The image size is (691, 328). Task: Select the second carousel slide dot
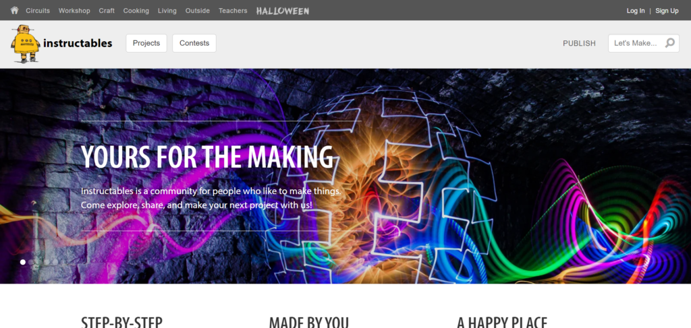click(31, 262)
